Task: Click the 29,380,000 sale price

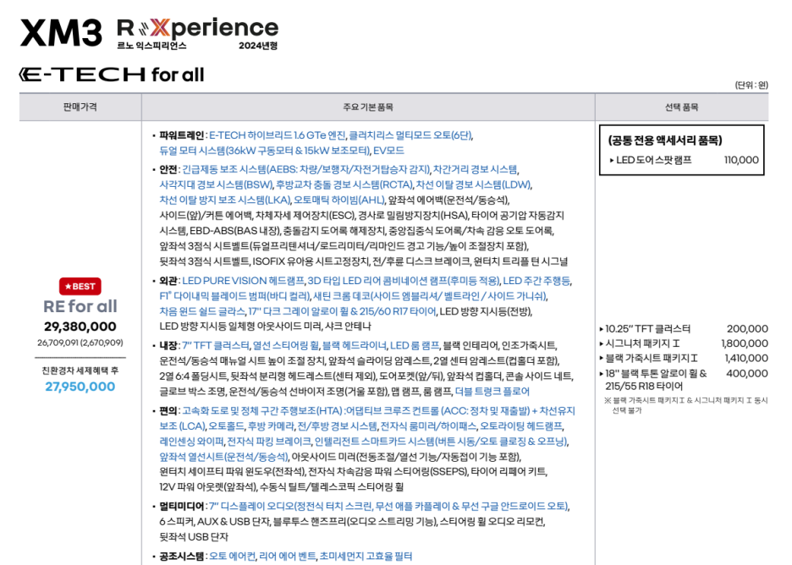Action: [80, 326]
